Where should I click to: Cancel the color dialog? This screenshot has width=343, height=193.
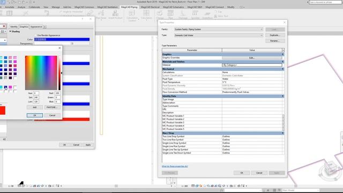point(52,115)
